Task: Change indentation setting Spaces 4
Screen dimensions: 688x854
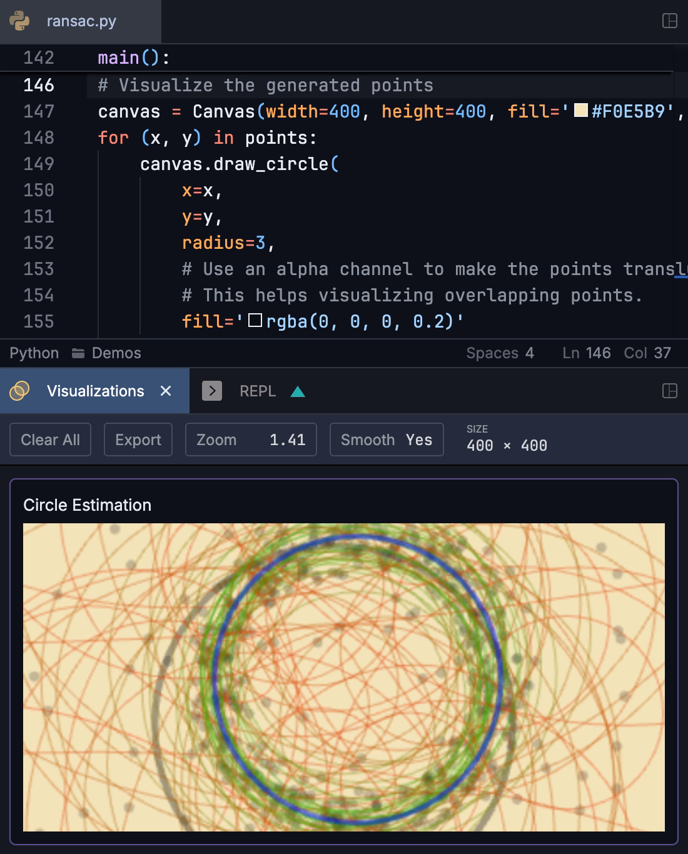Action: [500, 353]
